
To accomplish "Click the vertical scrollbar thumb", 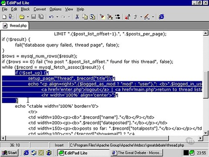I will 206,85.
